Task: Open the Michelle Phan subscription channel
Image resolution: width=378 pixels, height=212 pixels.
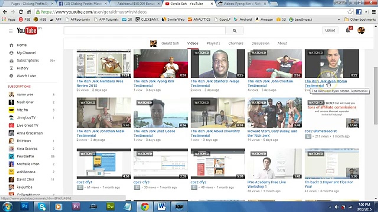Action: point(28,164)
